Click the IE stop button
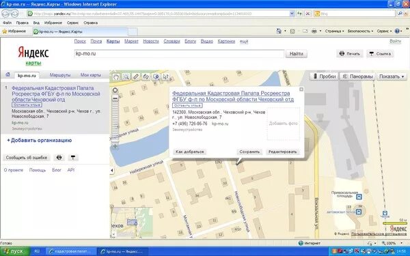The width and height of the screenshot is (410, 256). pyautogui.click(x=308, y=14)
